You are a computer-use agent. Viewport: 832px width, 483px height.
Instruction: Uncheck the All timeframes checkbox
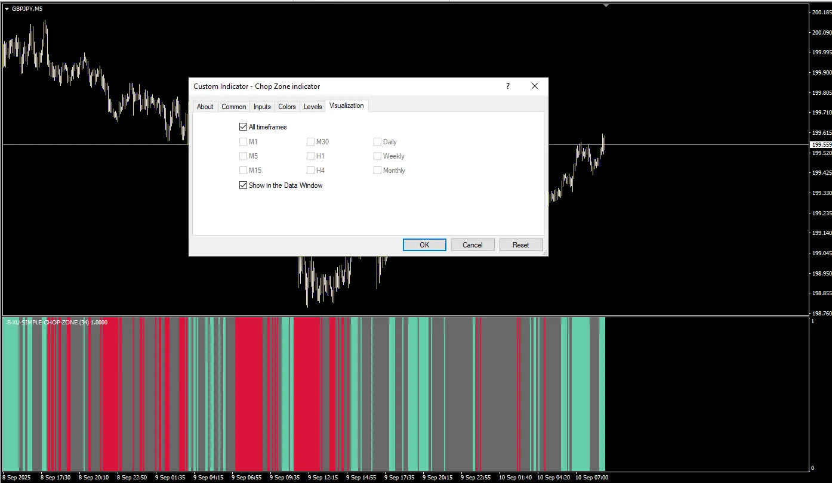pyautogui.click(x=243, y=127)
